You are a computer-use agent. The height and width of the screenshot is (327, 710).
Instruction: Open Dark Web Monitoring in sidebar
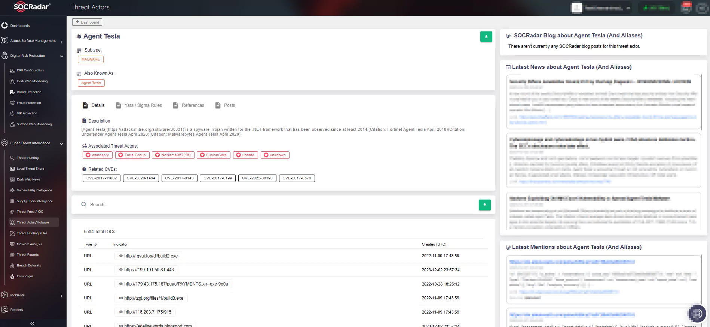(32, 81)
